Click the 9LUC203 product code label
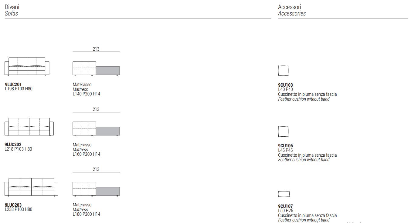 click(13, 205)
